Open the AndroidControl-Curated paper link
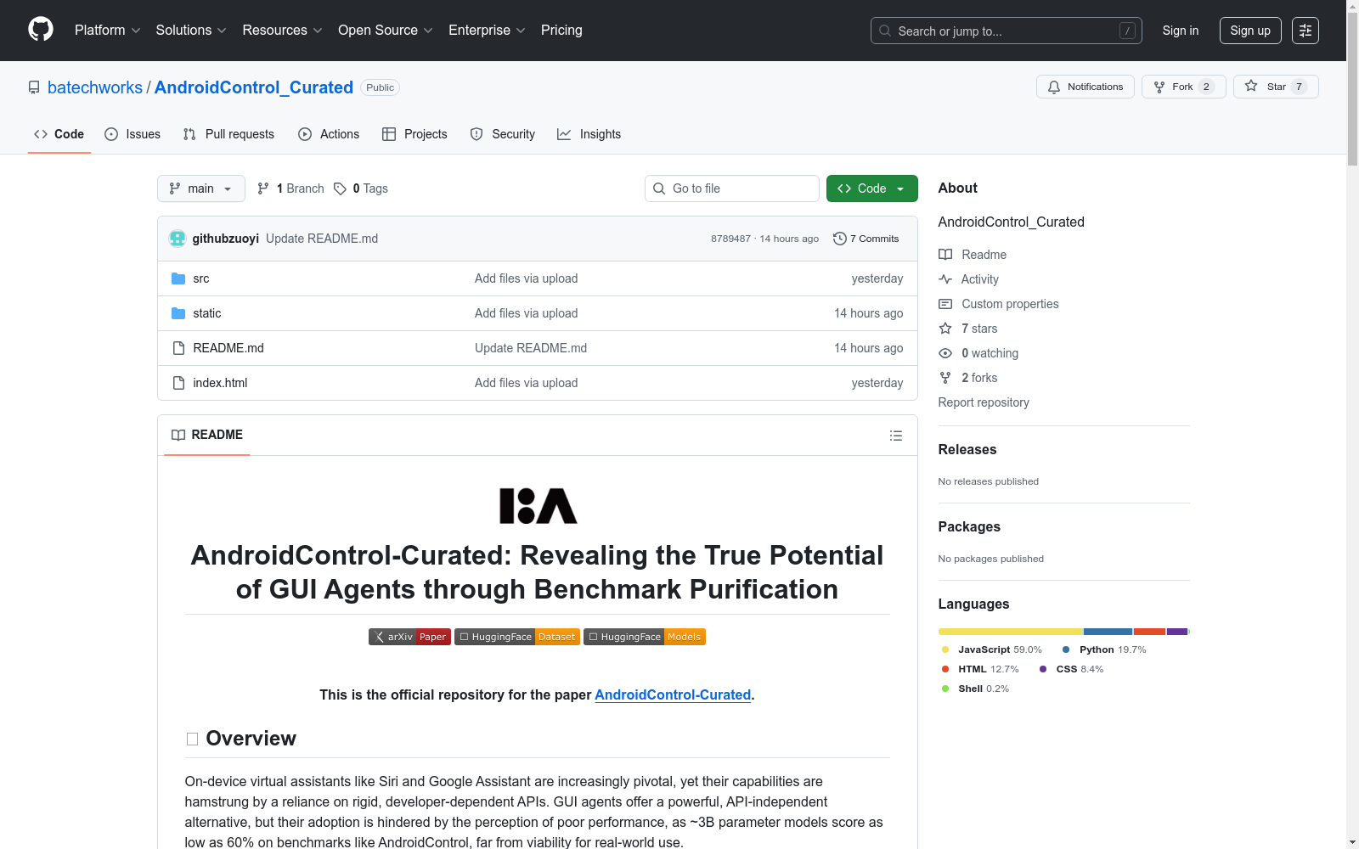 [673, 694]
